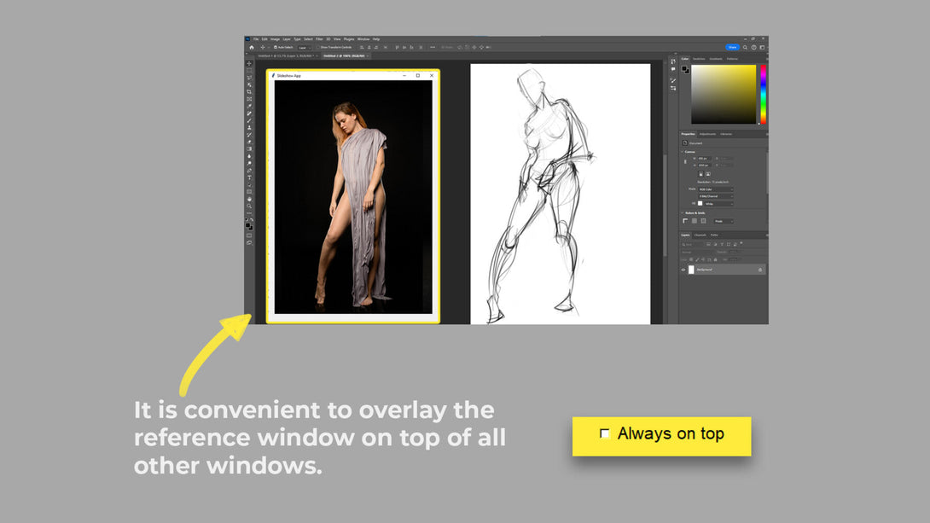The width and height of the screenshot is (930, 523).
Task: Click the toolbar foreground color swatch
Action: pos(248,224)
